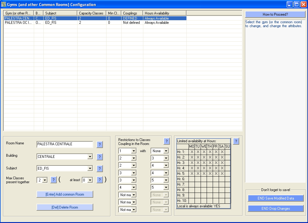Toggle availability cell Hr. 3 Wednesday
Viewport: 308px width, 223px height.
204,163
